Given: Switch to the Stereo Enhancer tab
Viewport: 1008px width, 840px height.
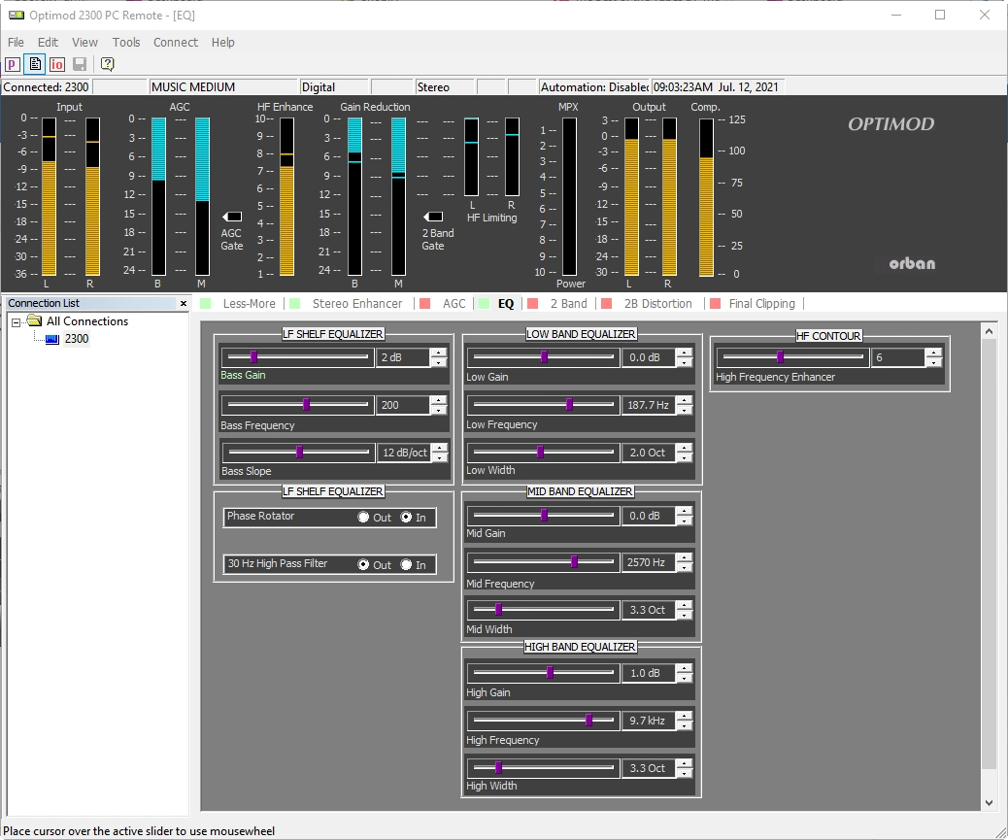Looking at the screenshot, I should [x=357, y=303].
